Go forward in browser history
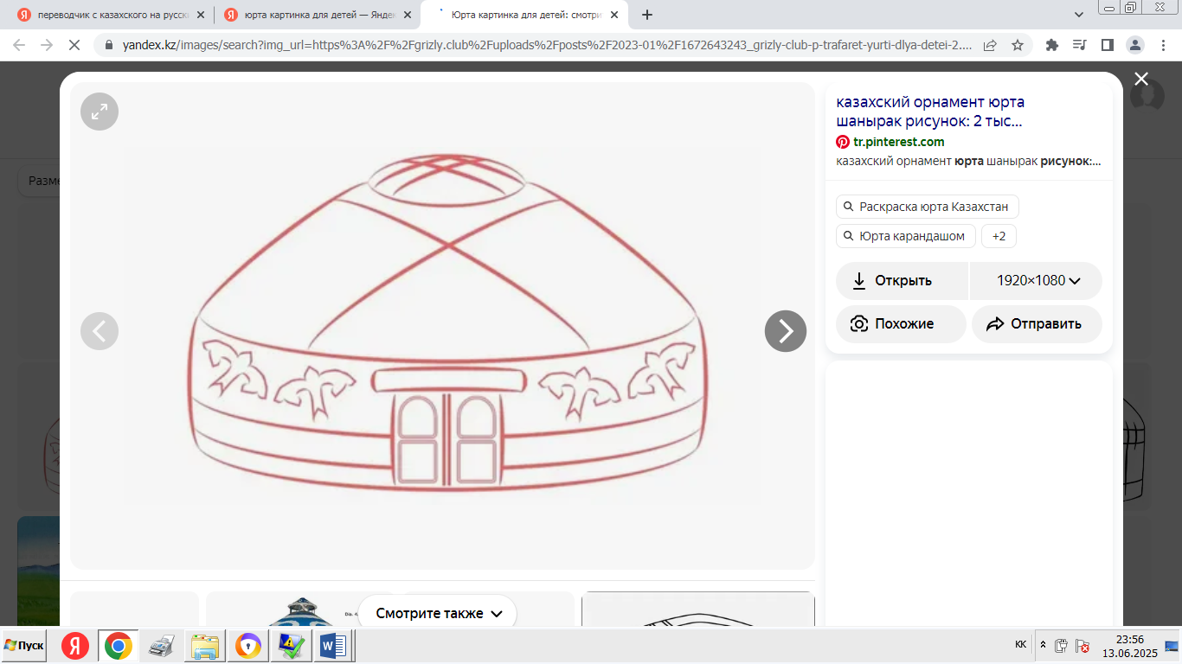 (47, 45)
